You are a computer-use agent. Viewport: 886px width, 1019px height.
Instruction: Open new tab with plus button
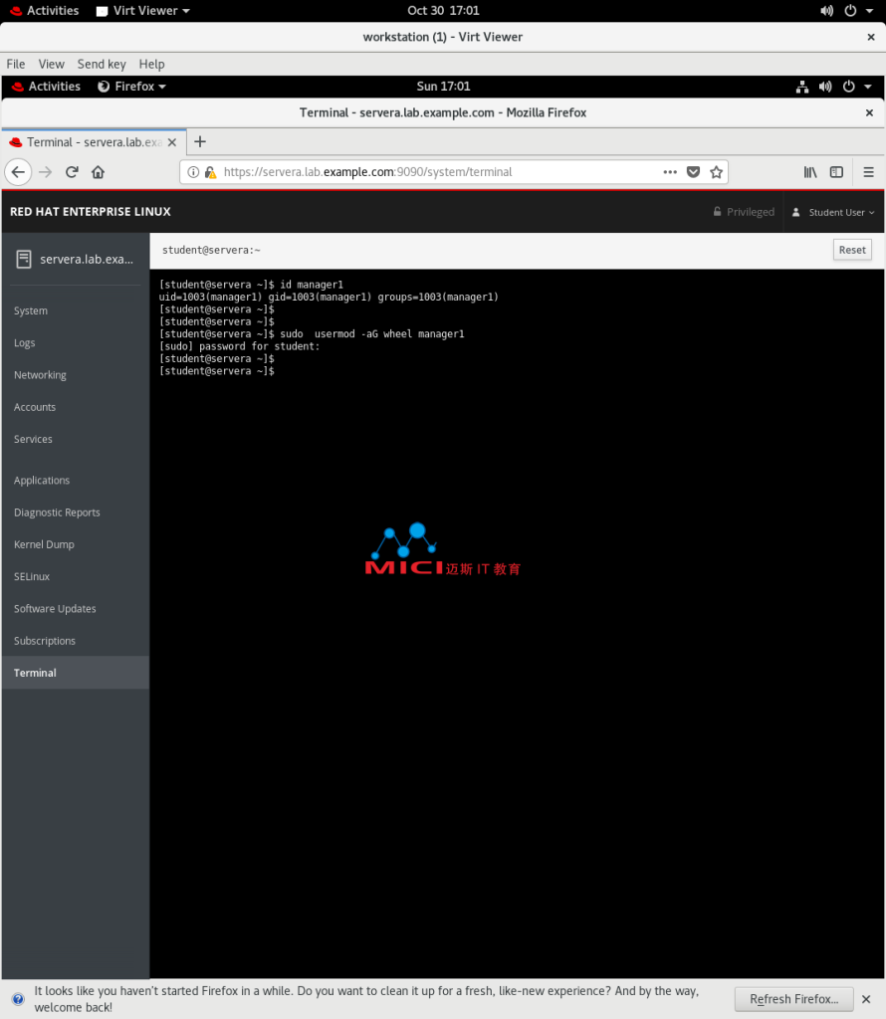pos(200,141)
